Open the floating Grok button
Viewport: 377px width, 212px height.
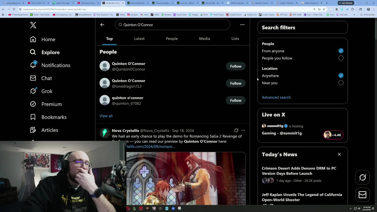(x=363, y=177)
